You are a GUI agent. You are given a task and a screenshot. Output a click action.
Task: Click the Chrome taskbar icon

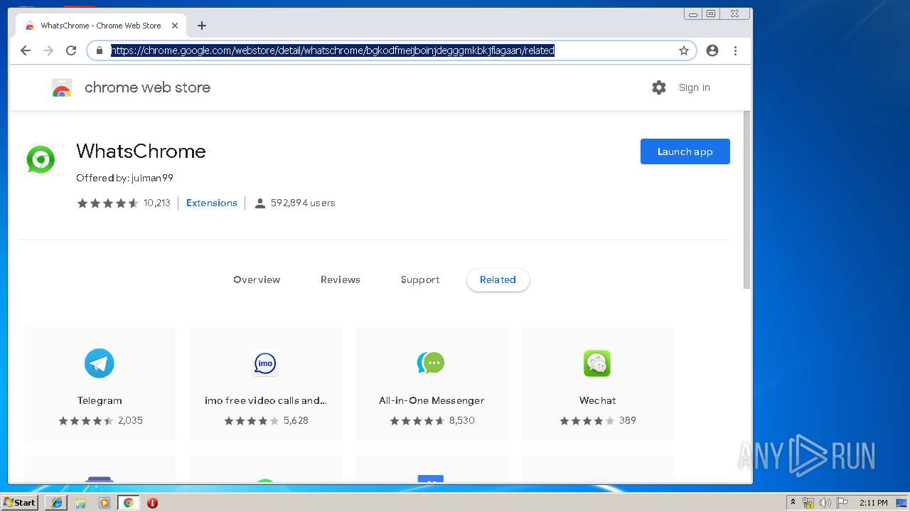129,503
